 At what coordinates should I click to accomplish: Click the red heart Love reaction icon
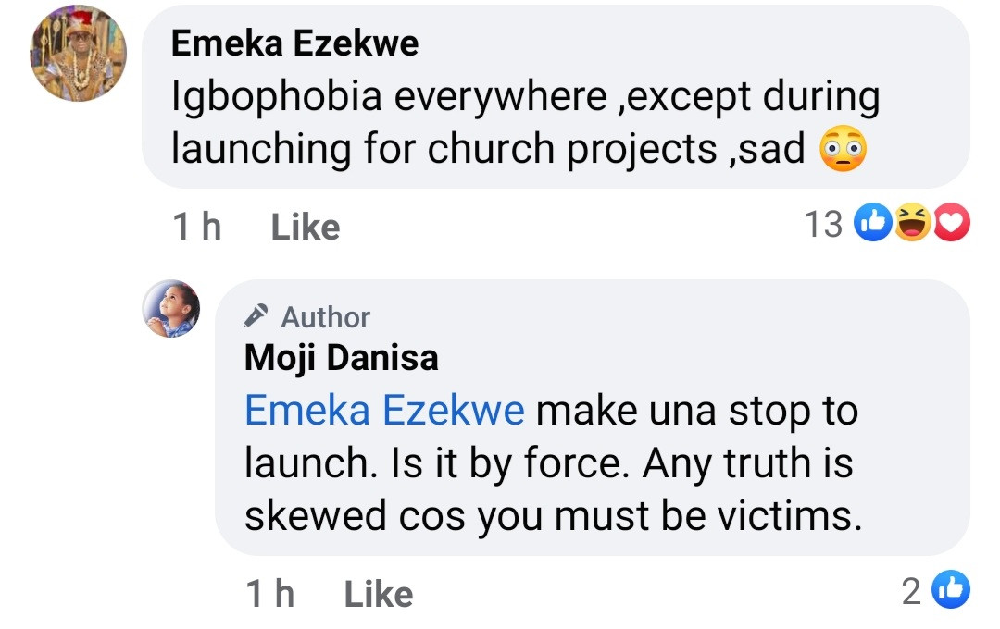[950, 224]
